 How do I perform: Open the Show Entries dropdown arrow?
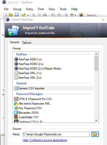75,15
